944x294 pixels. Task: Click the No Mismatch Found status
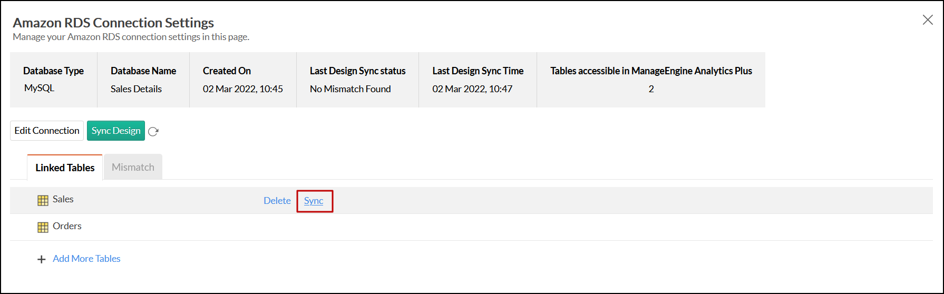[350, 89]
